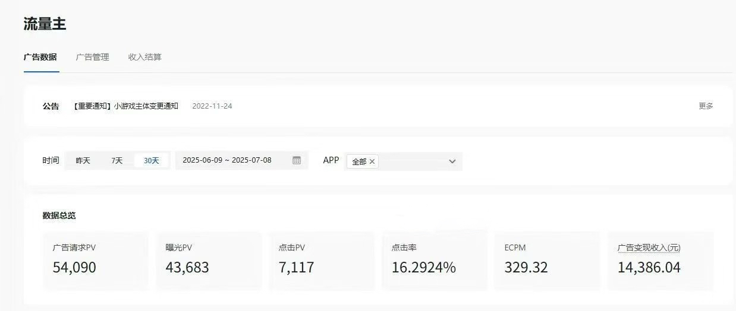Click the 曝光PV label
Viewport: 736px width, 311px height.
(178, 247)
